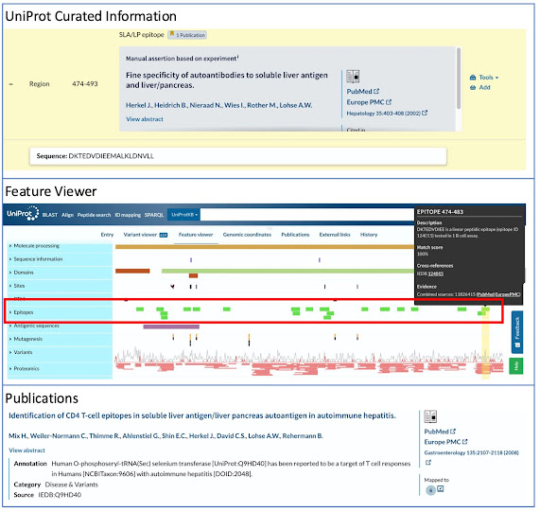
Task: Open ID mapping from the header
Action: point(128,215)
